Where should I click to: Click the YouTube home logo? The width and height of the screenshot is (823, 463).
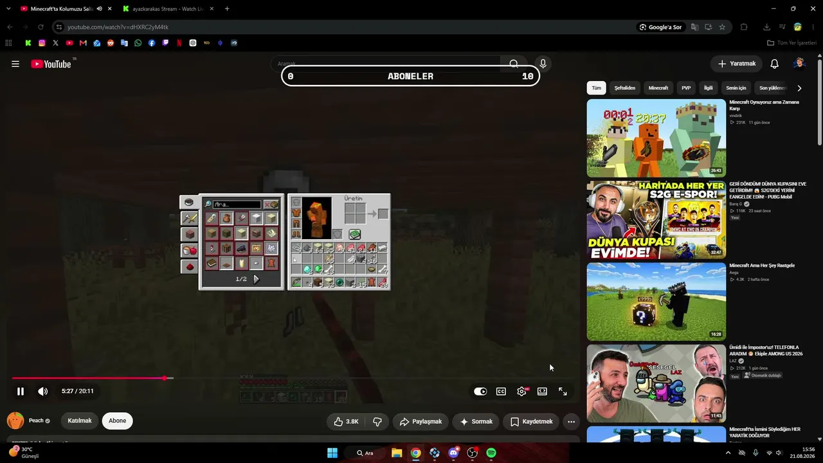[51, 64]
